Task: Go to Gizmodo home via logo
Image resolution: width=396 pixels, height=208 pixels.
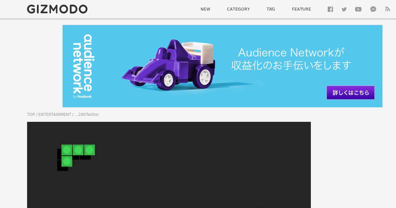Action: coord(57,9)
